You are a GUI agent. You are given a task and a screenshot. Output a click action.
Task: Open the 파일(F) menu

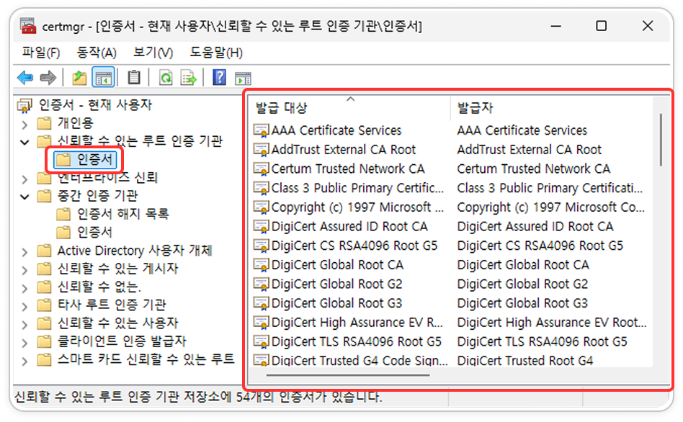[41, 53]
